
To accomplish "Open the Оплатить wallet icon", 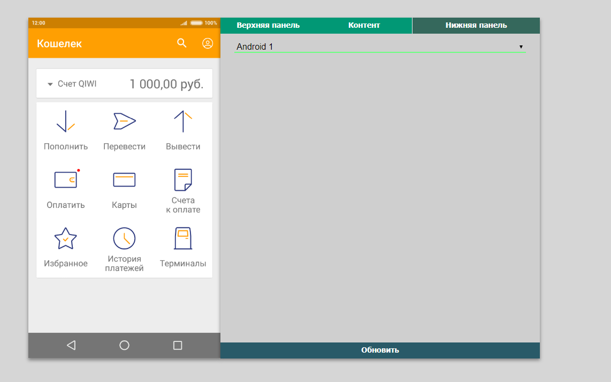I will 66,180.
